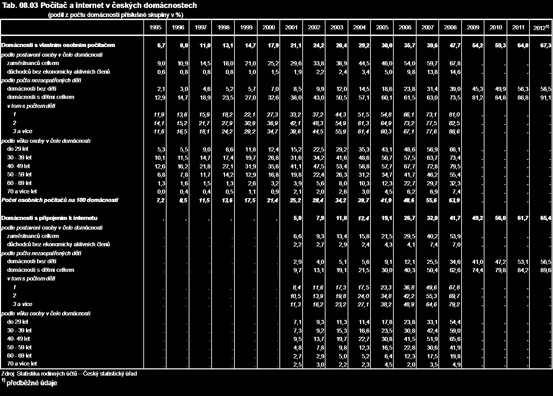Click the 2012 column header with footnote mark

click(541, 28)
